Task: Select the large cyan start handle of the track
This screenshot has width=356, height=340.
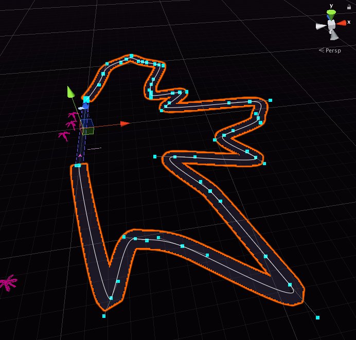Action: 86,99
